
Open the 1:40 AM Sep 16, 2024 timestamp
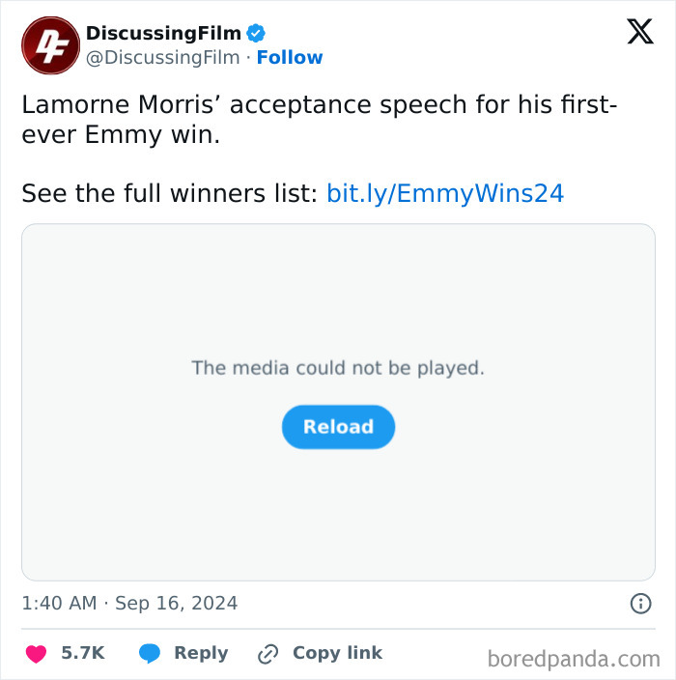(129, 604)
